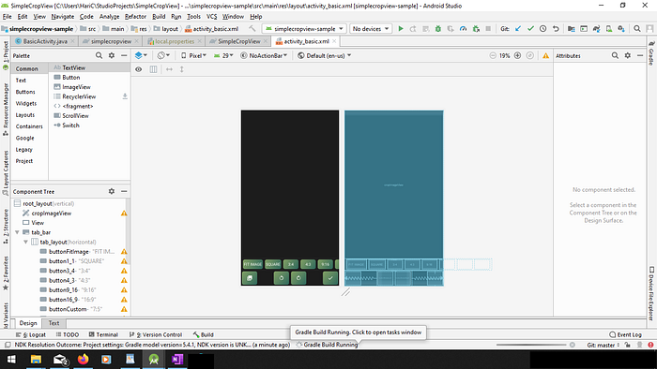The height and width of the screenshot is (369, 657).
Task: Collapse tab_layout tree node
Action: point(25,242)
